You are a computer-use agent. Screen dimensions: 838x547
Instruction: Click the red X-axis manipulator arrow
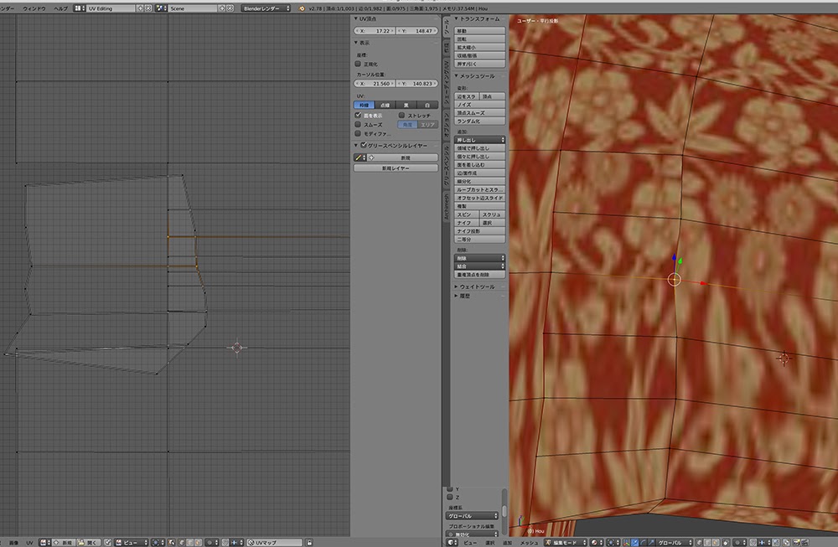702,283
